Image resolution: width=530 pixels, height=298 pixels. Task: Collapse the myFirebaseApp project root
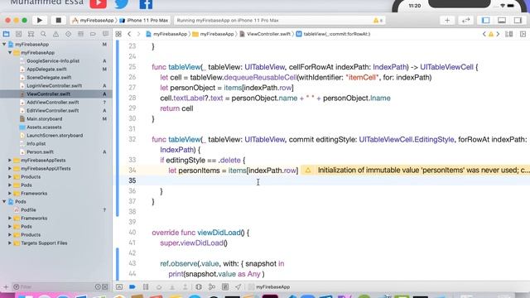[4, 44]
